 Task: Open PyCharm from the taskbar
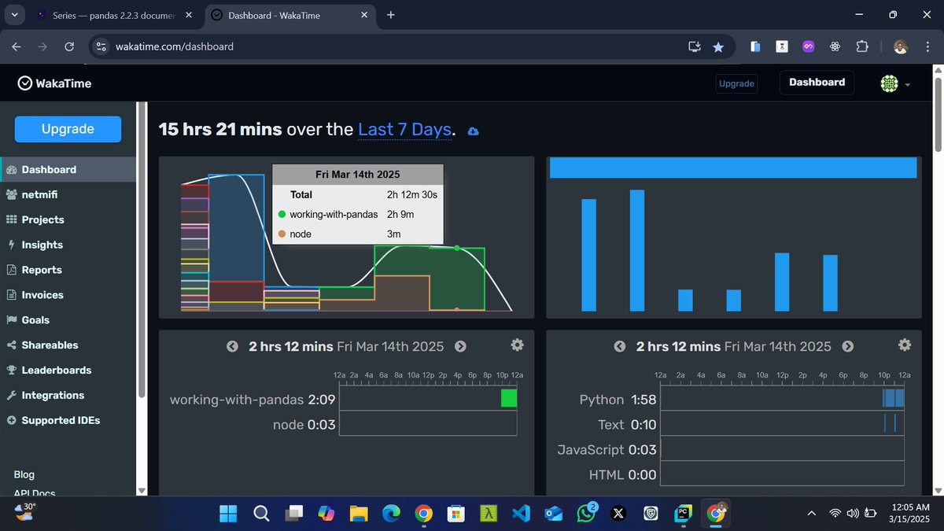tap(684, 514)
